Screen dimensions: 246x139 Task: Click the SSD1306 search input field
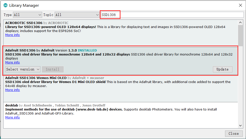(172, 15)
